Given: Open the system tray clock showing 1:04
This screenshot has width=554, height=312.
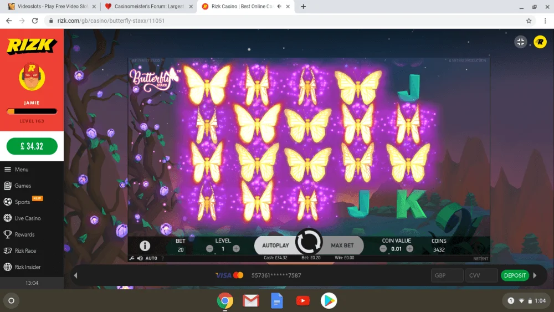Looking at the screenshot, I should click(x=540, y=301).
